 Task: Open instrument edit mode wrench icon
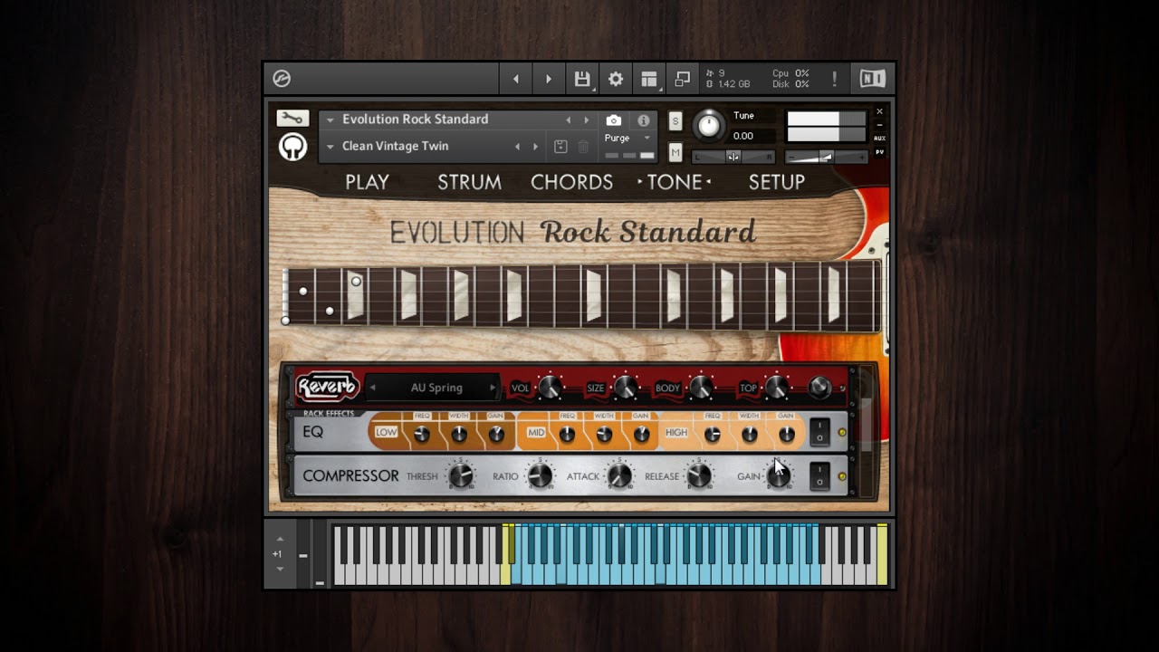[292, 119]
